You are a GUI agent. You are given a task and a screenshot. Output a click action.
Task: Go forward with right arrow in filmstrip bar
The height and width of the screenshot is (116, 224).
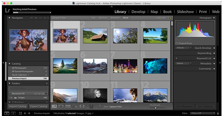tap(29, 113)
